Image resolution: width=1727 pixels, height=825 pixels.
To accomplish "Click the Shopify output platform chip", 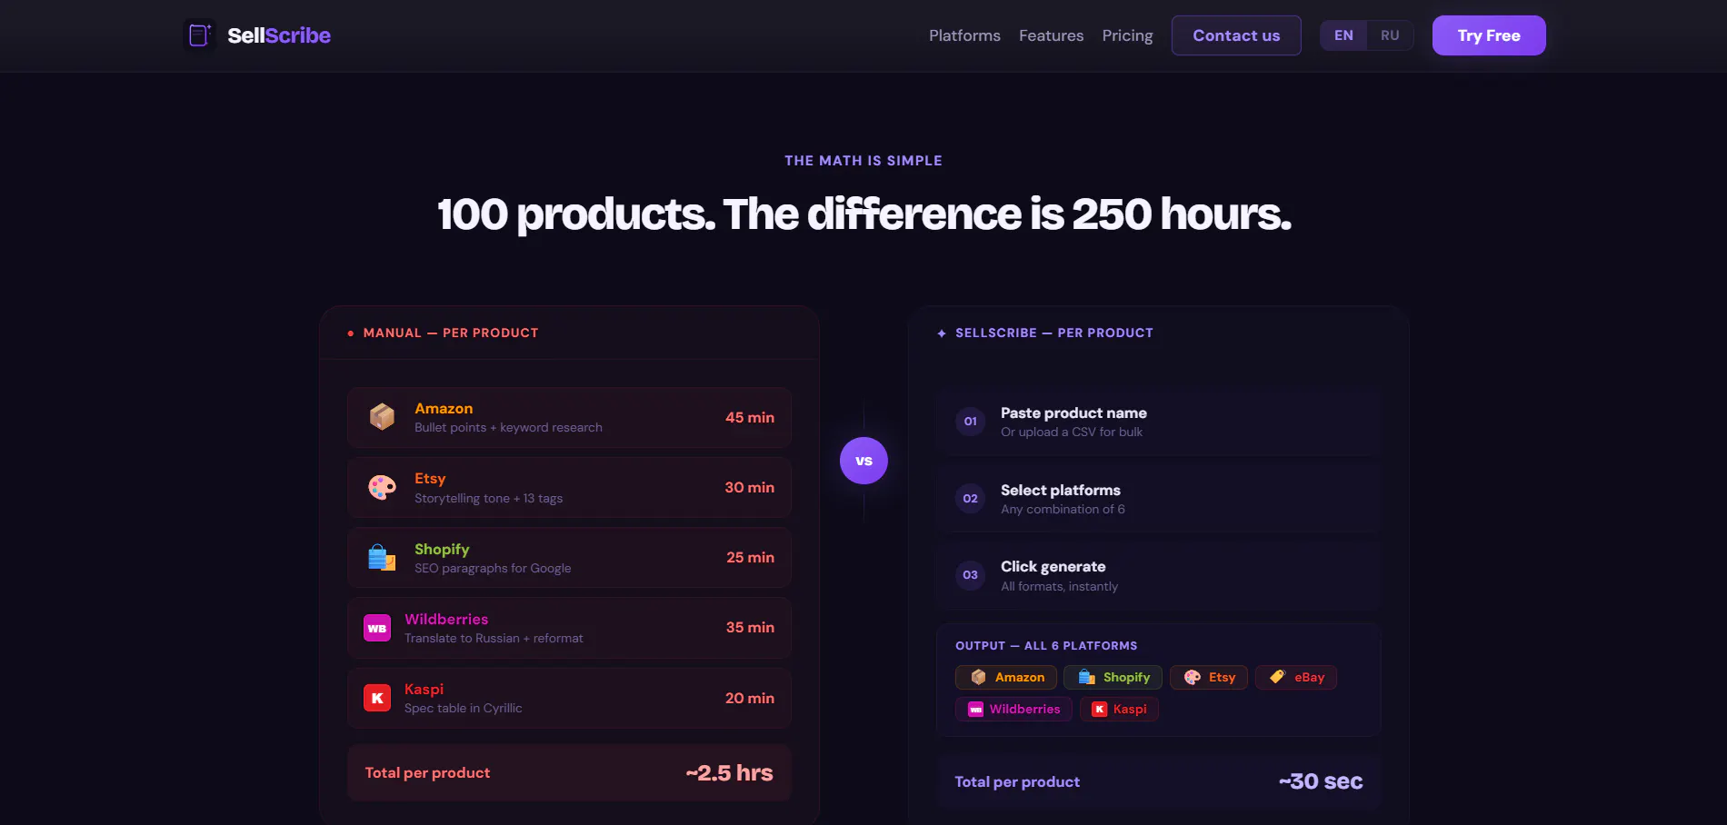I will 1113,677.
